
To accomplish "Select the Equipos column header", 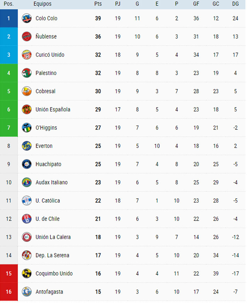I will pos(42,4).
